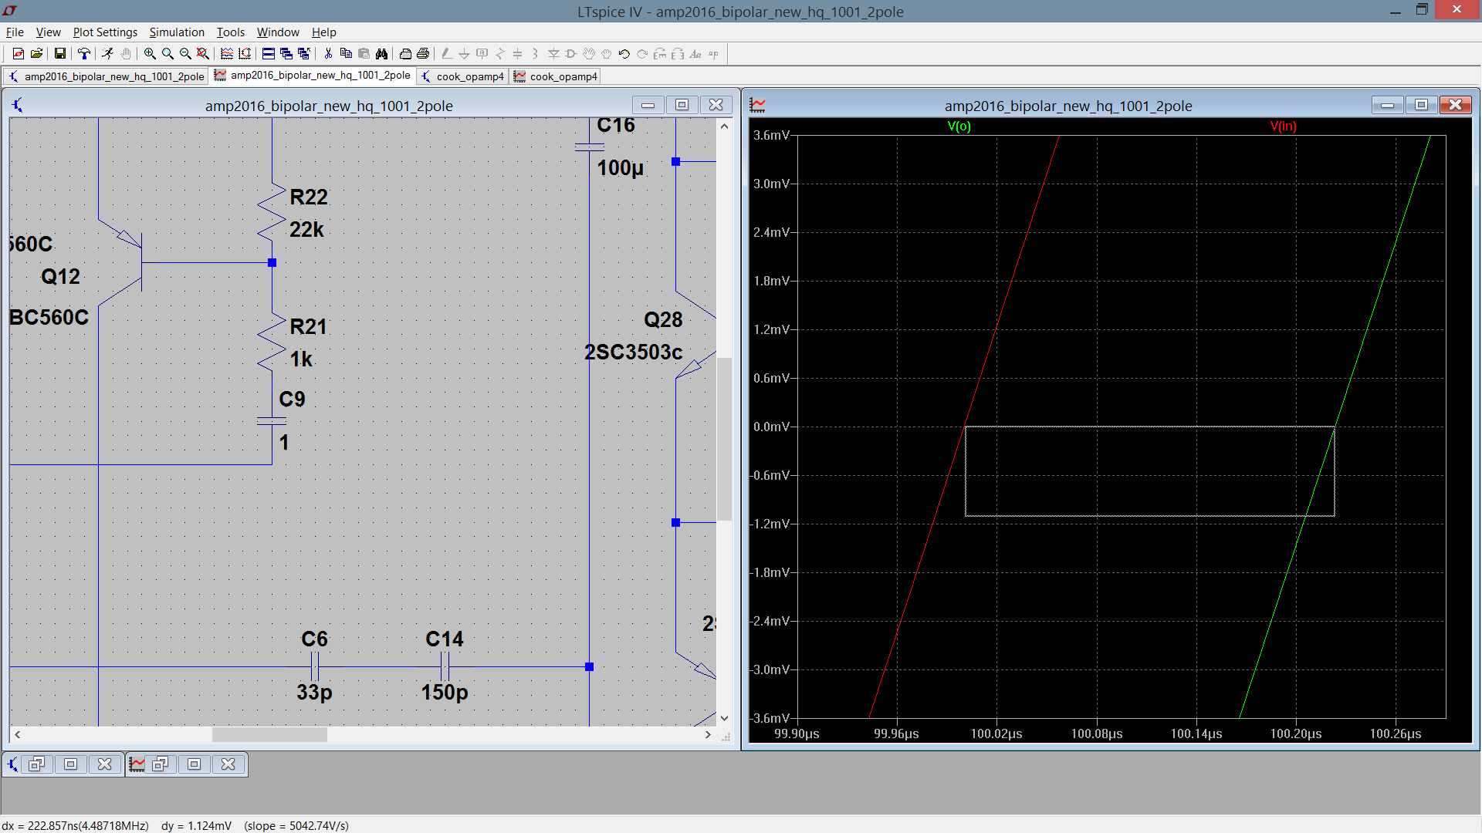Switch to amp2016 waveform plot tab
The height and width of the screenshot is (833, 1482).
[x=313, y=75]
